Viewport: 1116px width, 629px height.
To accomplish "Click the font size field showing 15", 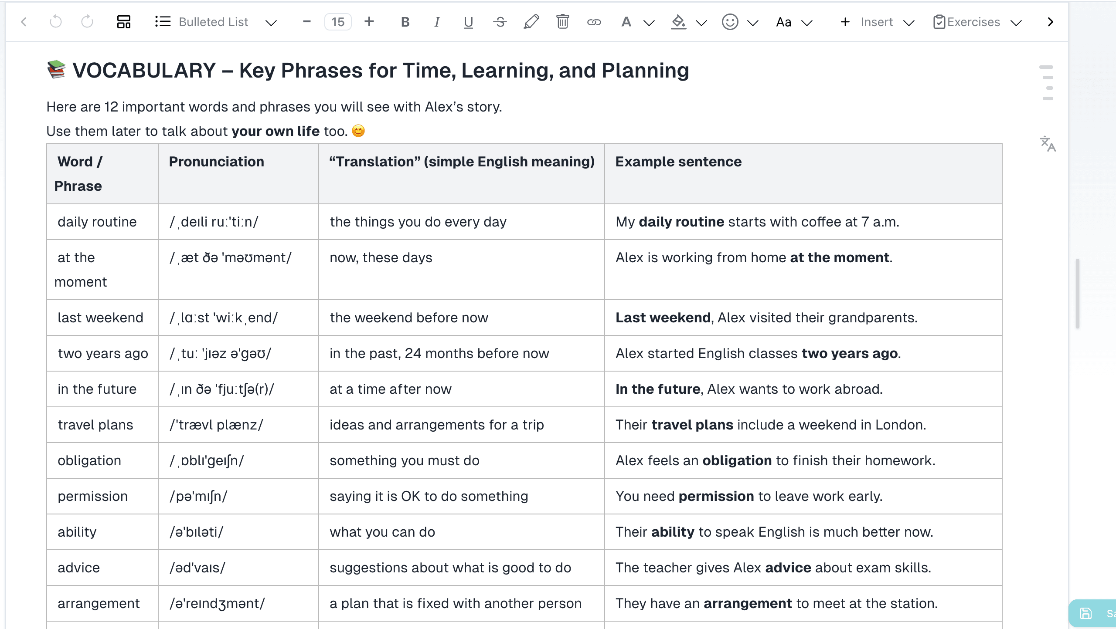I will (x=338, y=21).
